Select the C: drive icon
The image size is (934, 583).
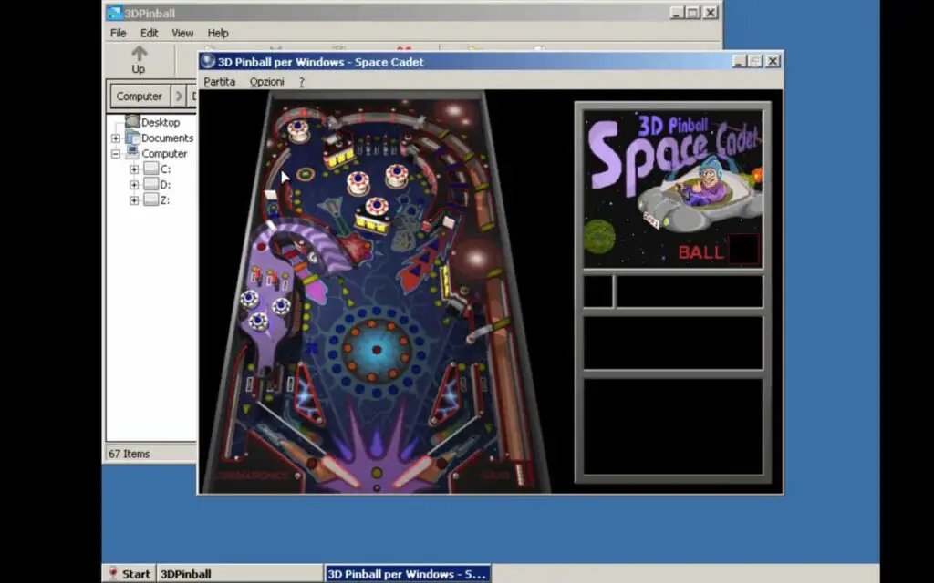(150, 169)
